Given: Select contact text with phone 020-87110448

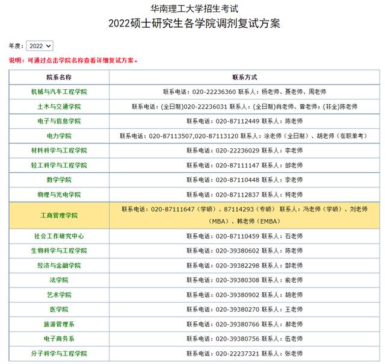Looking at the screenshot, I should tap(245, 180).
